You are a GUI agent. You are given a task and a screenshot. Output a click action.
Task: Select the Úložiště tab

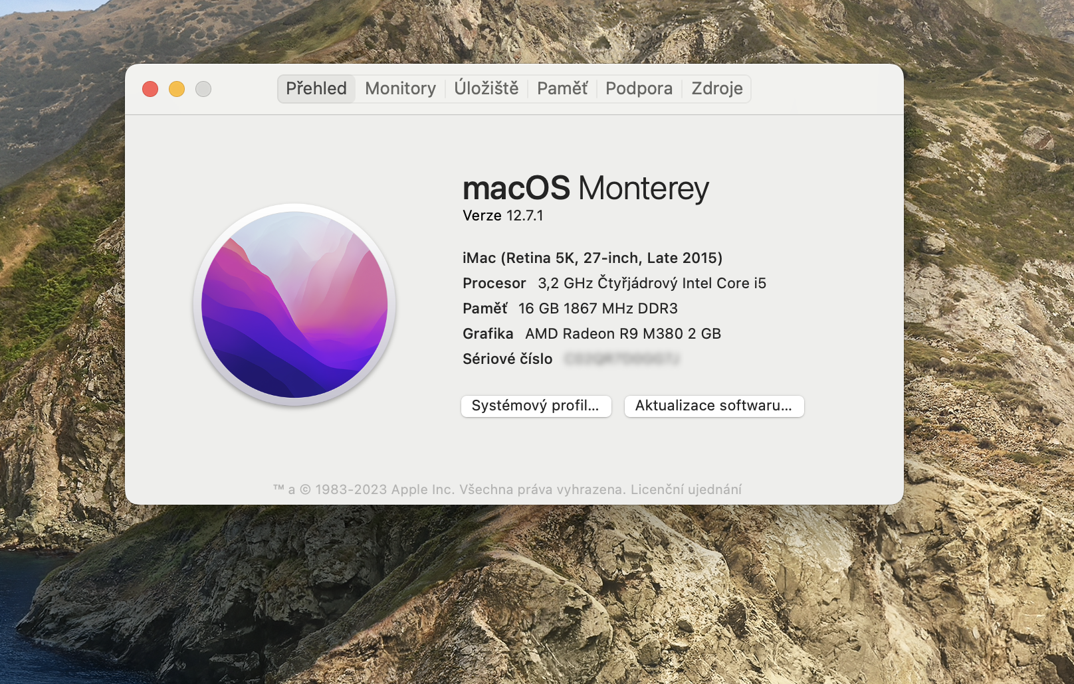(x=486, y=88)
